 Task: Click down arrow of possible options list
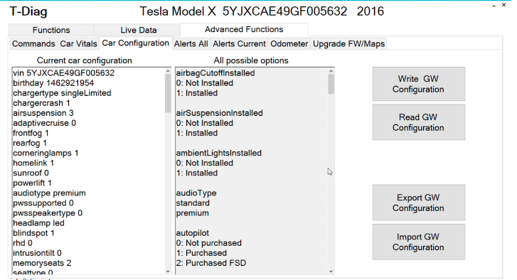pyautogui.click(x=331, y=271)
